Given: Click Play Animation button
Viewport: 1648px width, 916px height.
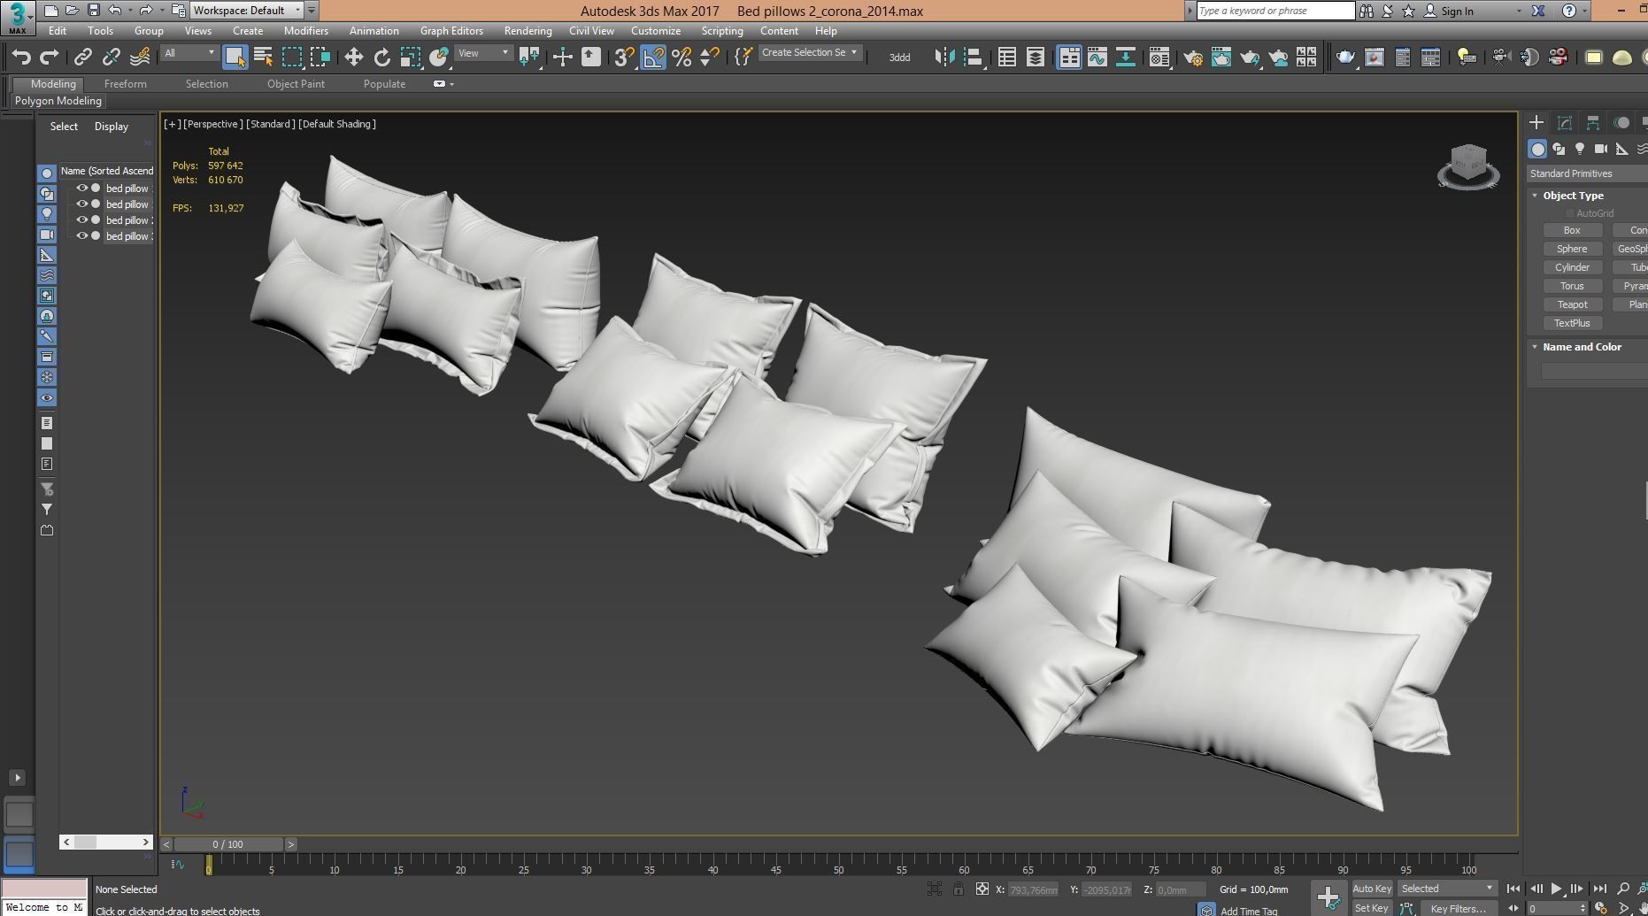Looking at the screenshot, I should click(1556, 889).
